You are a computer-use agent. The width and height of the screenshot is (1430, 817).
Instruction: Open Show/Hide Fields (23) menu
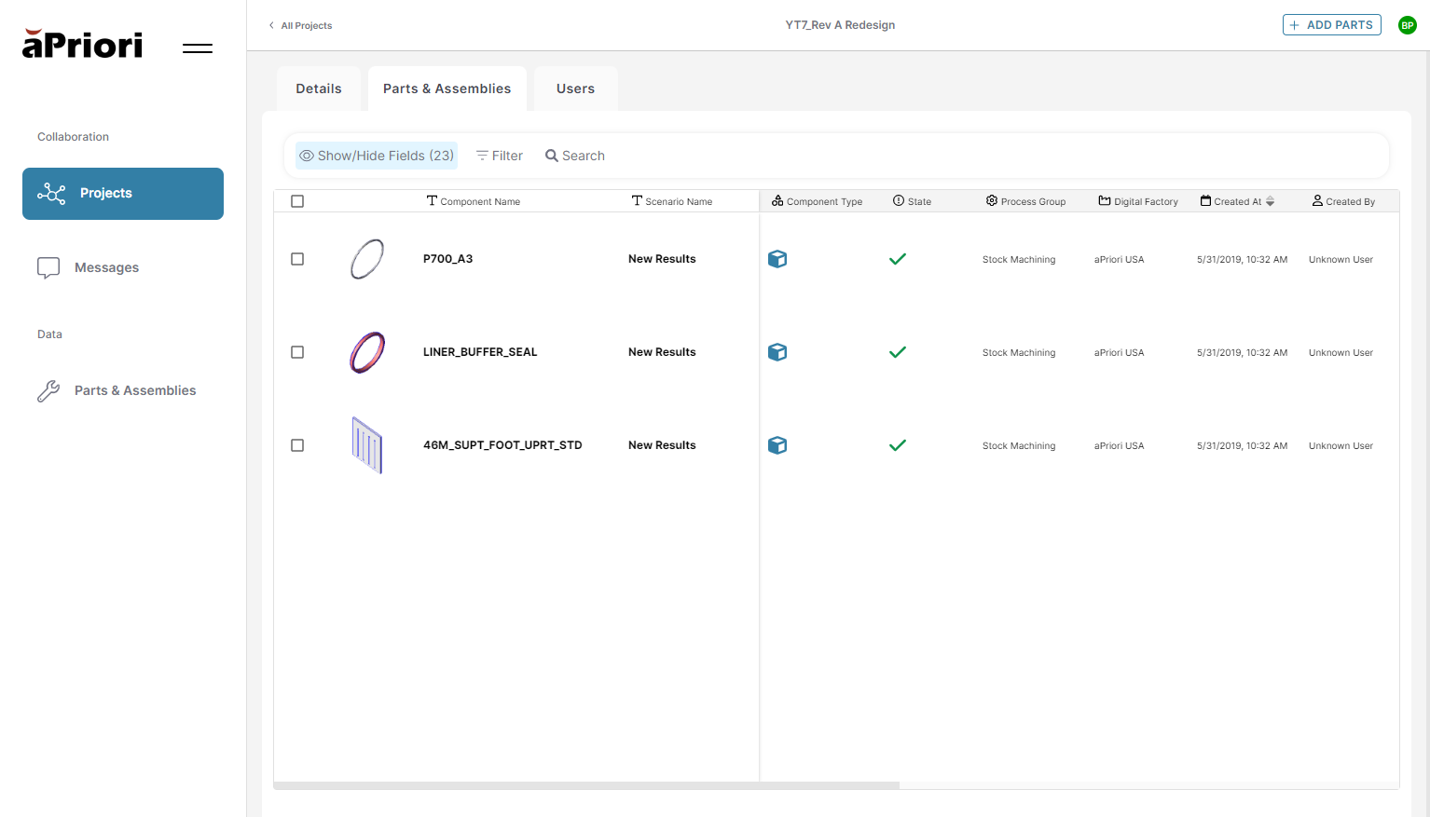[377, 156]
